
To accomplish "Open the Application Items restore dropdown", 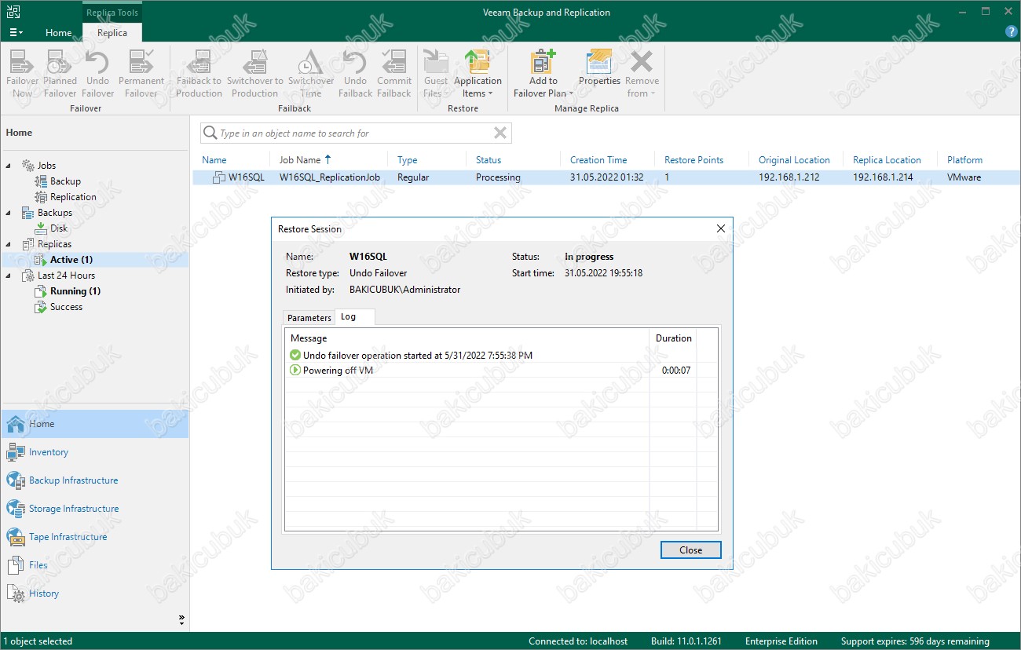I will [478, 74].
